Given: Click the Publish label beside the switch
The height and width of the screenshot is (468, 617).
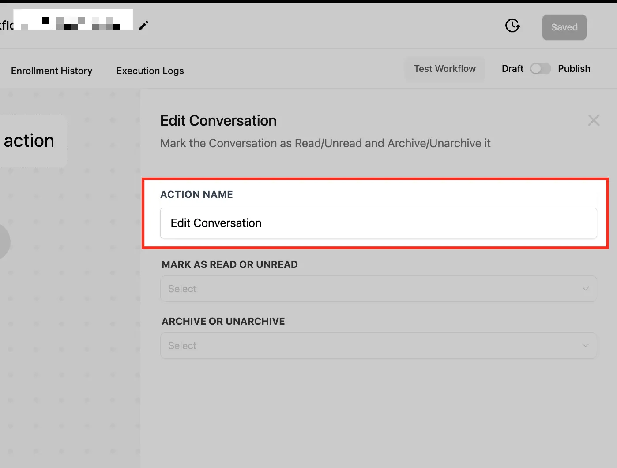Looking at the screenshot, I should (x=574, y=69).
